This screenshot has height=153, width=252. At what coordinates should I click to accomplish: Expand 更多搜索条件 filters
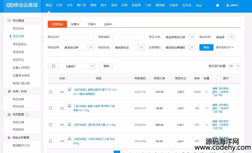point(225,48)
